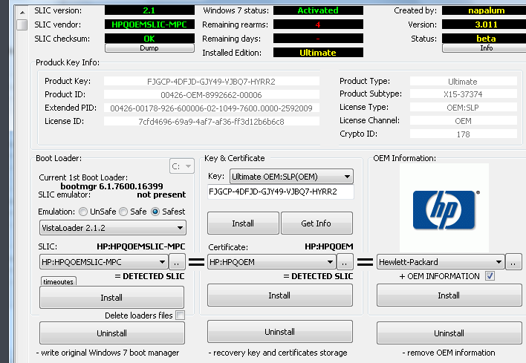Viewport: 526px width, 363px height.
Task: Click the Dump button under SLIC checksum
Action: [149, 48]
